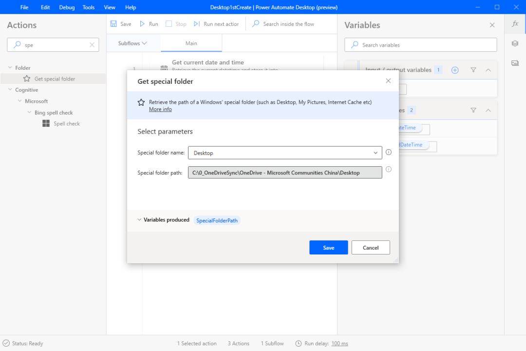The width and height of the screenshot is (526, 351).
Task: Click info icon beside Special folder path
Action: [x=389, y=169]
